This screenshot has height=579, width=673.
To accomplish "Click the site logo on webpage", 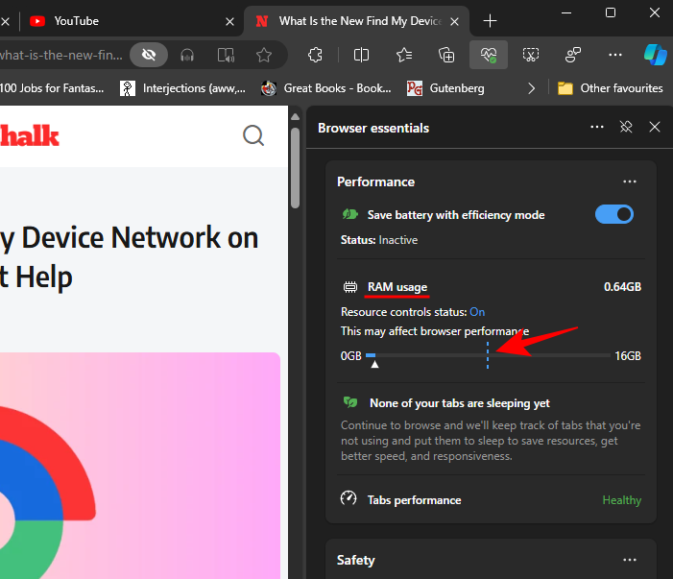I will pos(29,136).
